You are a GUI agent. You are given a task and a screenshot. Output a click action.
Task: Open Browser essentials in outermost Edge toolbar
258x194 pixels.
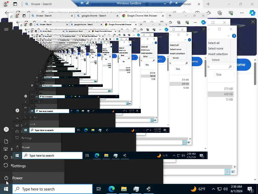[231, 13]
